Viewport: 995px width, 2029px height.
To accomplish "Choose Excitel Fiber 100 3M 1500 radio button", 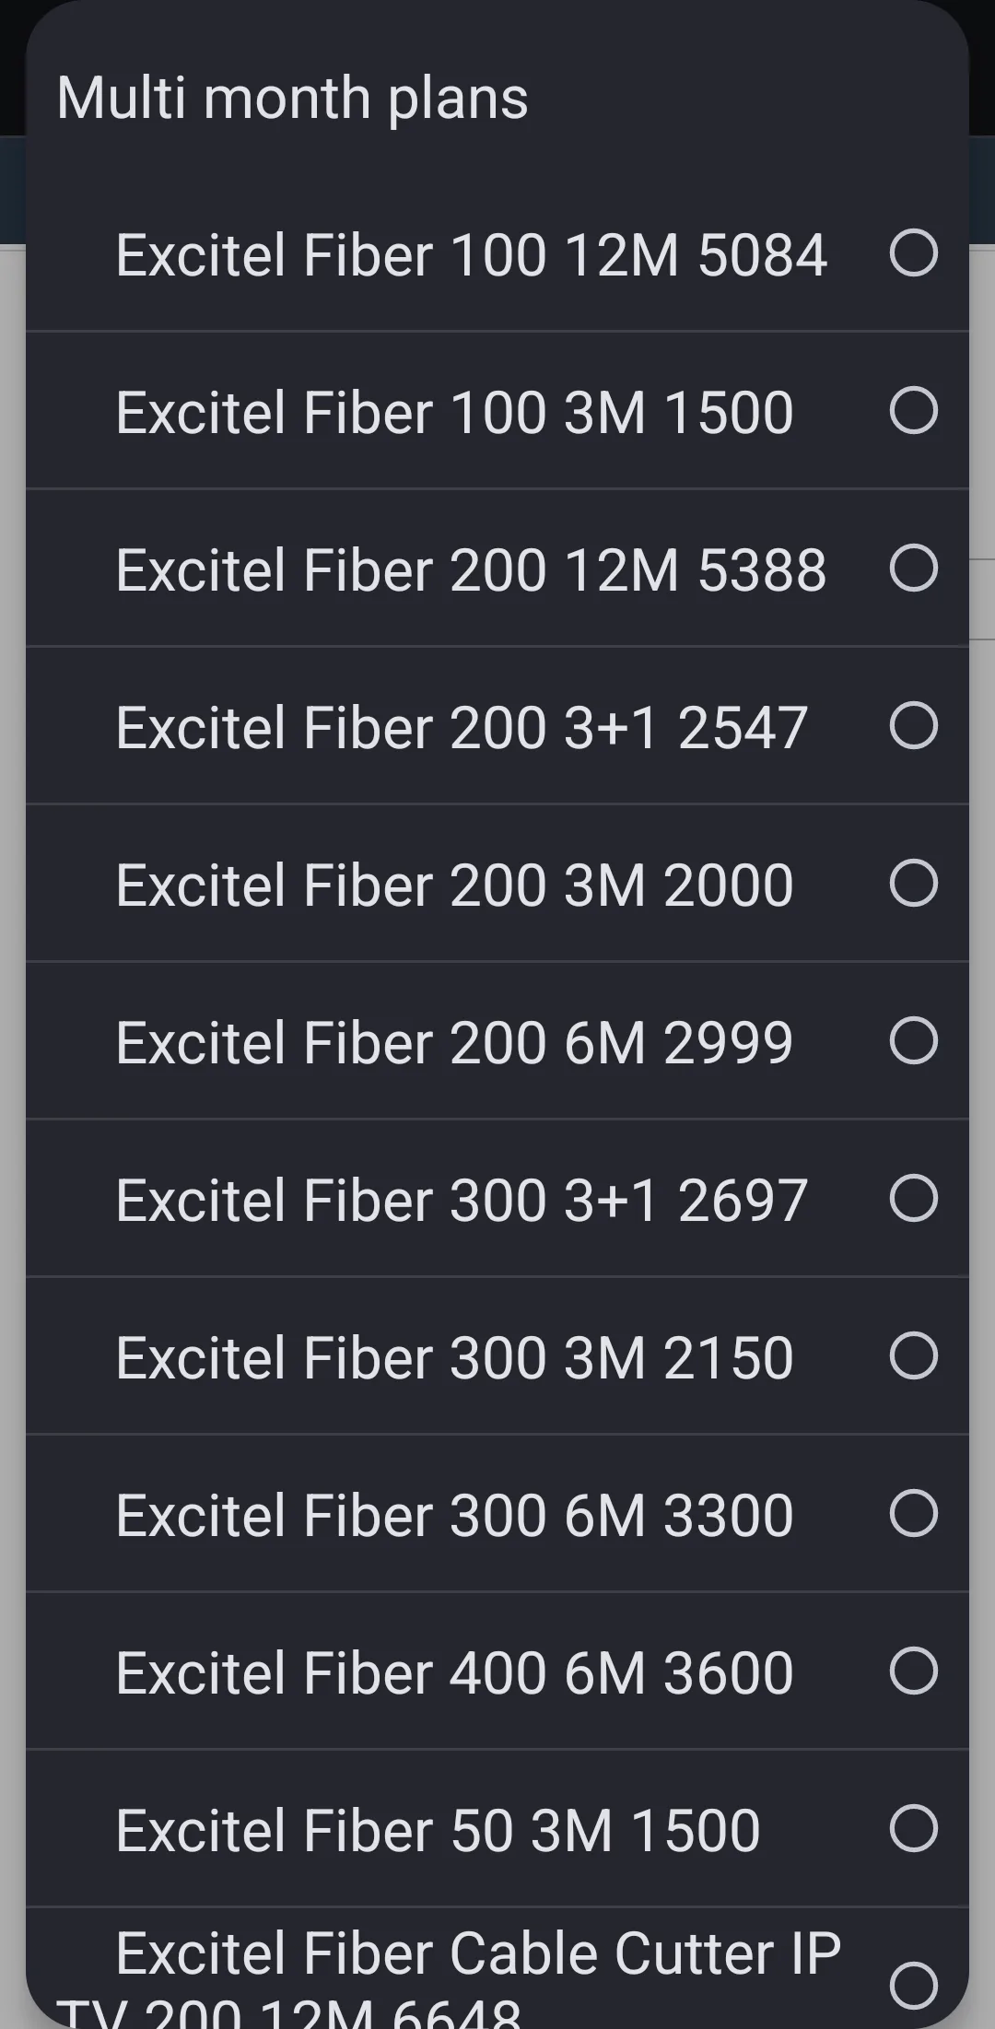I will coord(913,411).
